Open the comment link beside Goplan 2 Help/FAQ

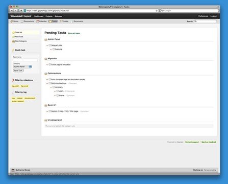(84, 111)
